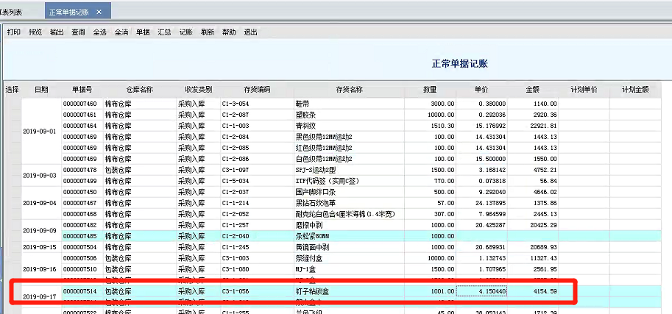Select the 2019-09-09 date cell

click(x=40, y=230)
